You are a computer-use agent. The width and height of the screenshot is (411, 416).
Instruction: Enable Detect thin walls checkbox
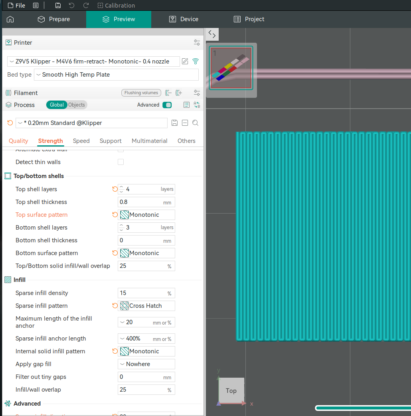[x=121, y=162]
